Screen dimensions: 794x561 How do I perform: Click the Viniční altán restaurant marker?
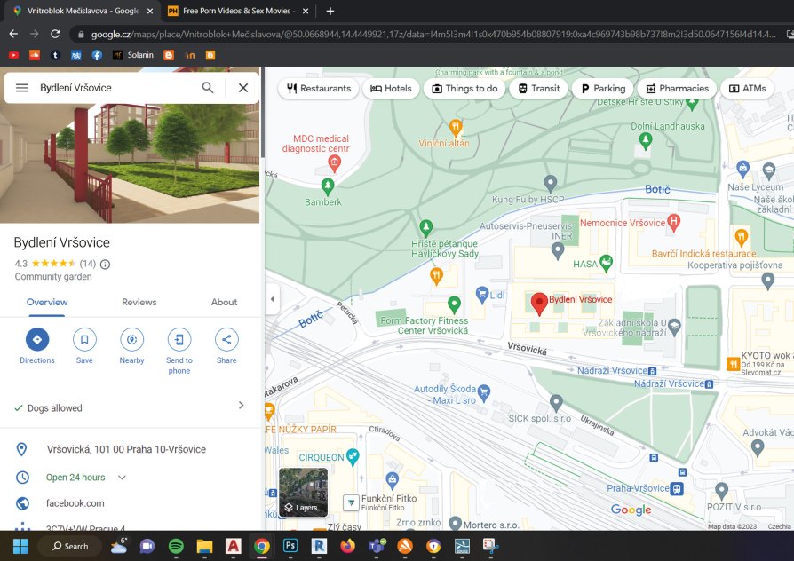(456, 127)
